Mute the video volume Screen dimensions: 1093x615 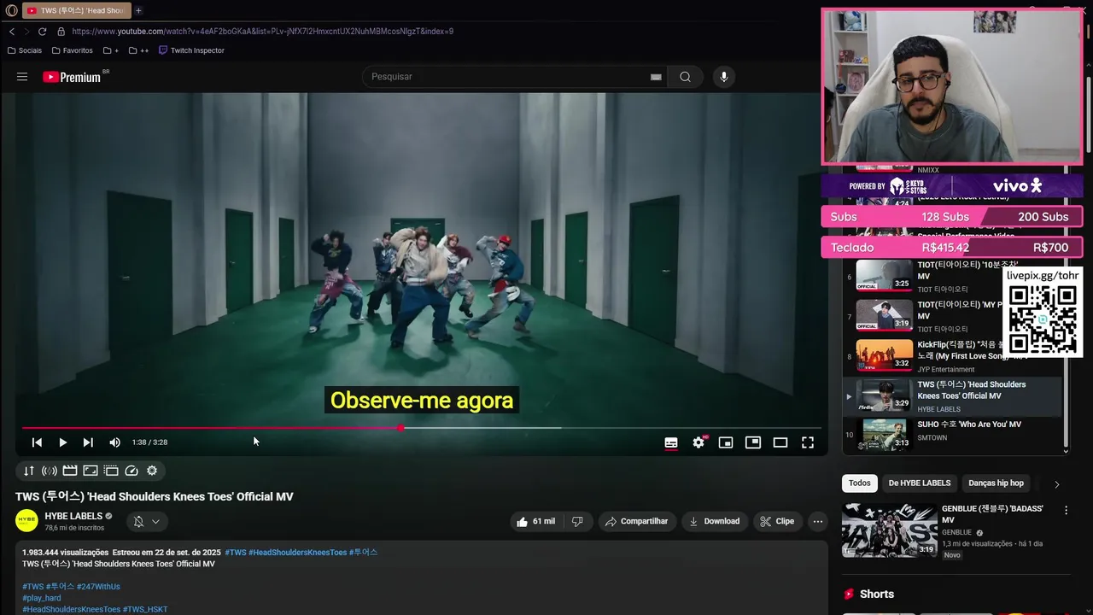pos(114,442)
